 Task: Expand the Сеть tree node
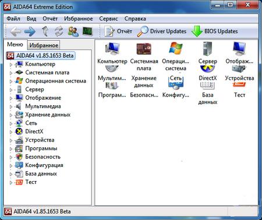pyautogui.click(x=11, y=123)
